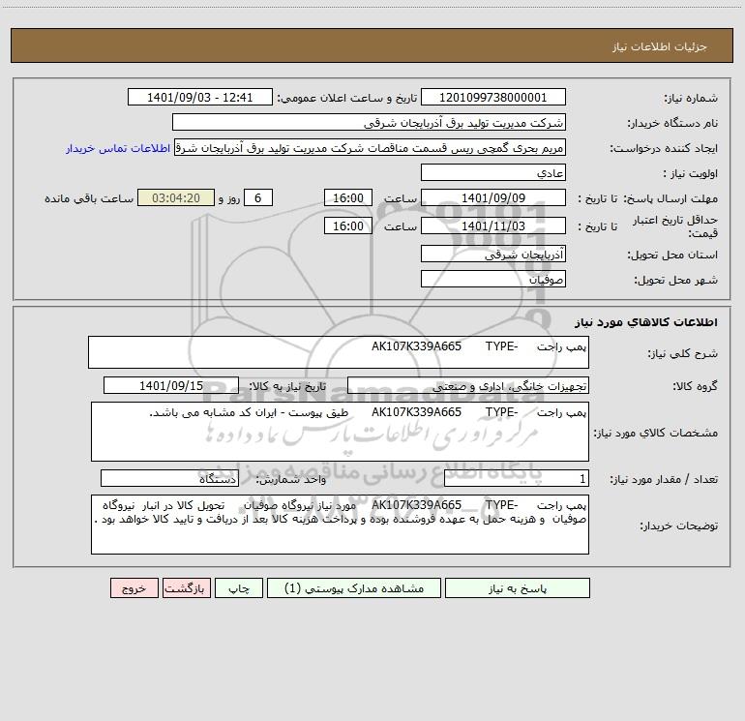Click the 'اطلاعات کالاهای مورد نیاز' section heading
This screenshot has width=745, height=721.
646,322
